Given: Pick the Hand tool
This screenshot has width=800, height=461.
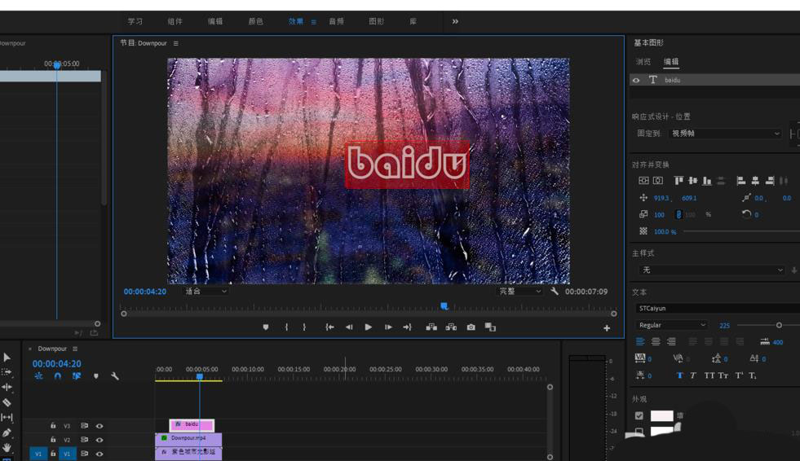Looking at the screenshot, I should click(7, 447).
